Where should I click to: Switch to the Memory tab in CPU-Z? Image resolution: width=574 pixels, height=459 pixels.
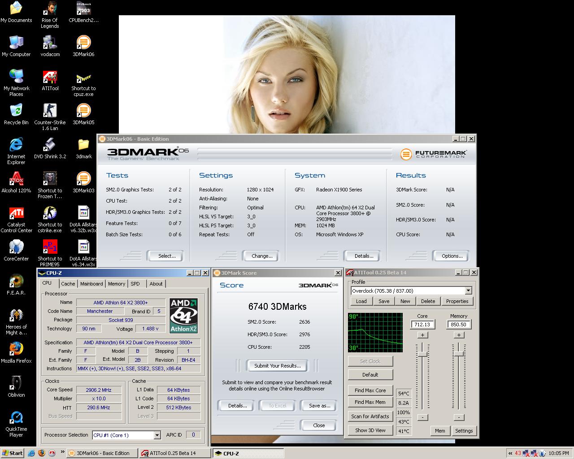[117, 284]
